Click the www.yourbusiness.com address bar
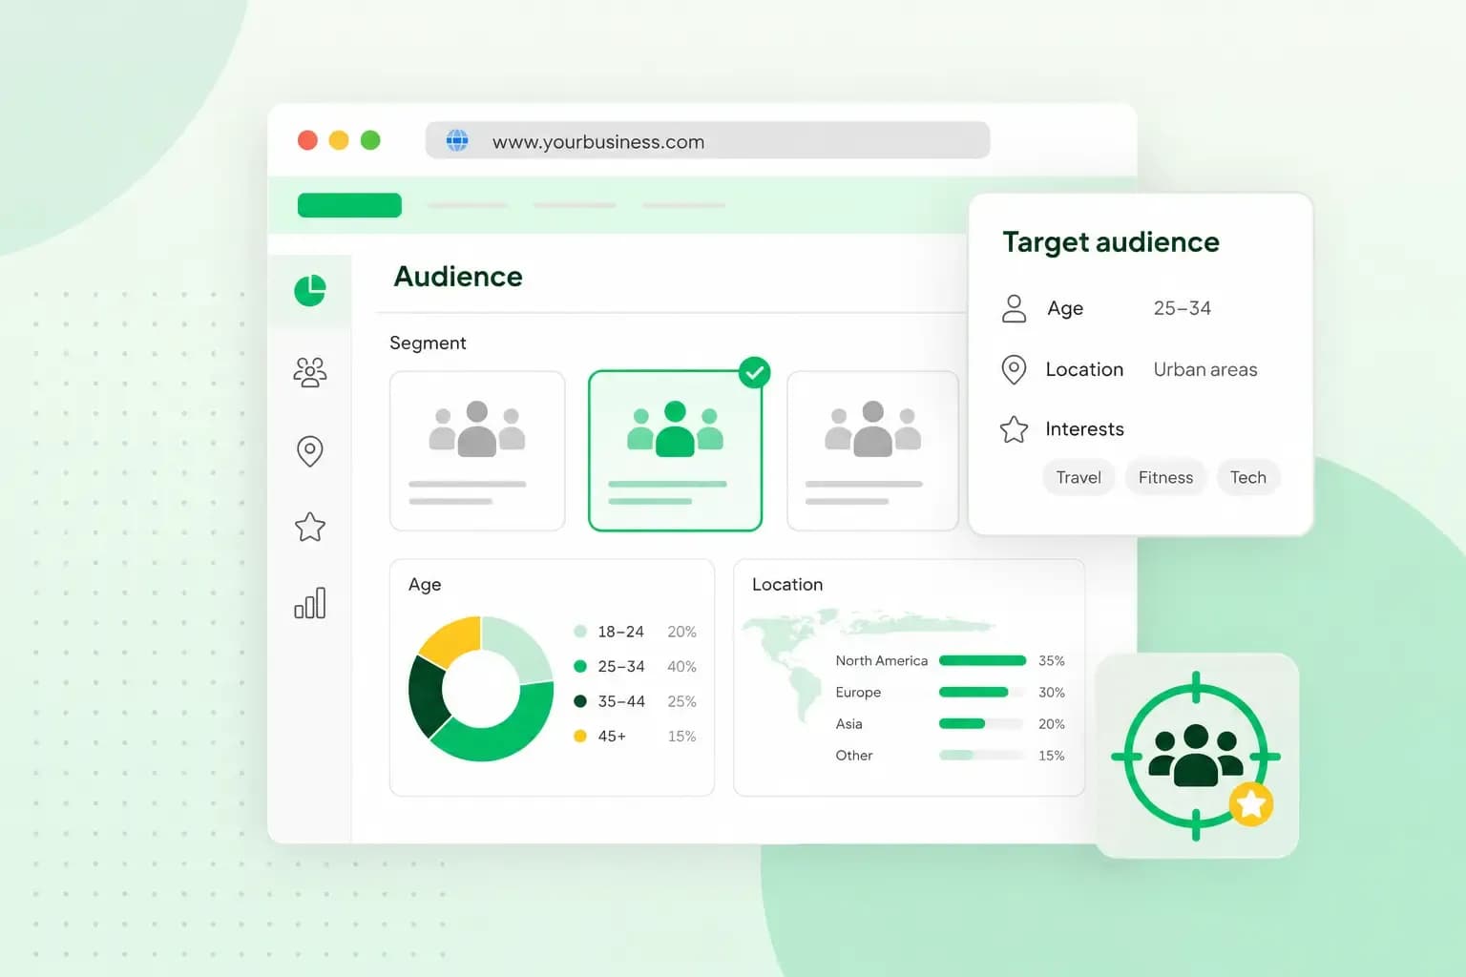The image size is (1466, 977). coord(707,141)
